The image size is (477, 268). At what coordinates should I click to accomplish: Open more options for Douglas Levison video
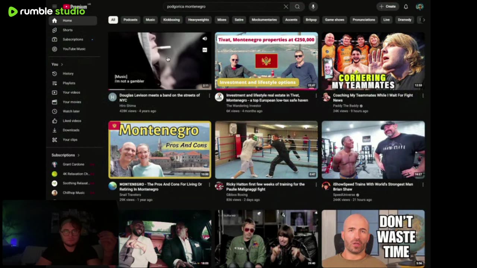click(209, 96)
